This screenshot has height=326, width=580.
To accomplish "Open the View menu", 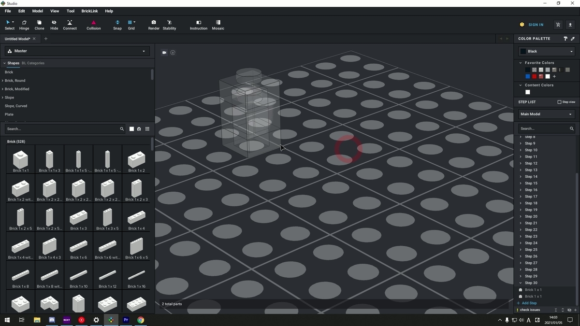I will pyautogui.click(x=55, y=11).
